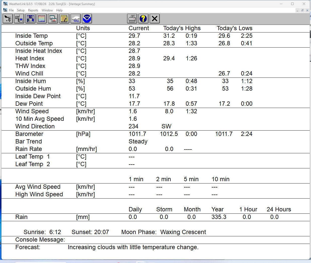
Task: Click the Storm rain column header
Action: click(x=164, y=209)
